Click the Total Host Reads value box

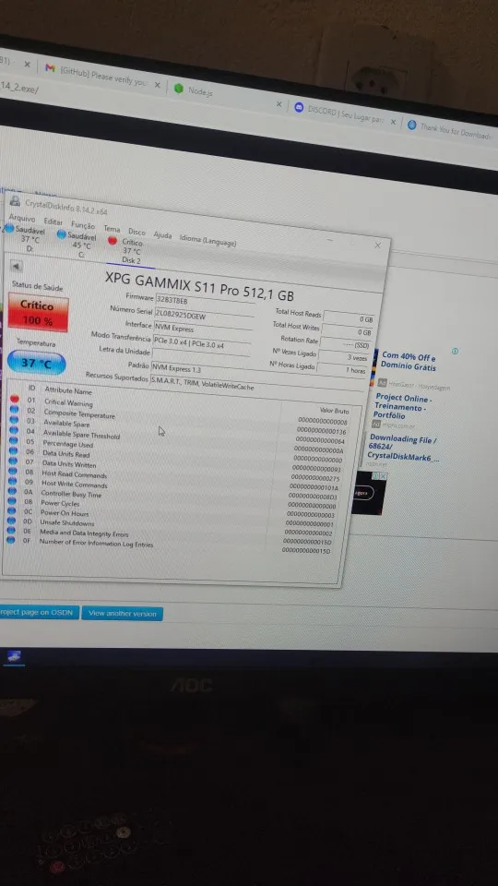point(349,318)
